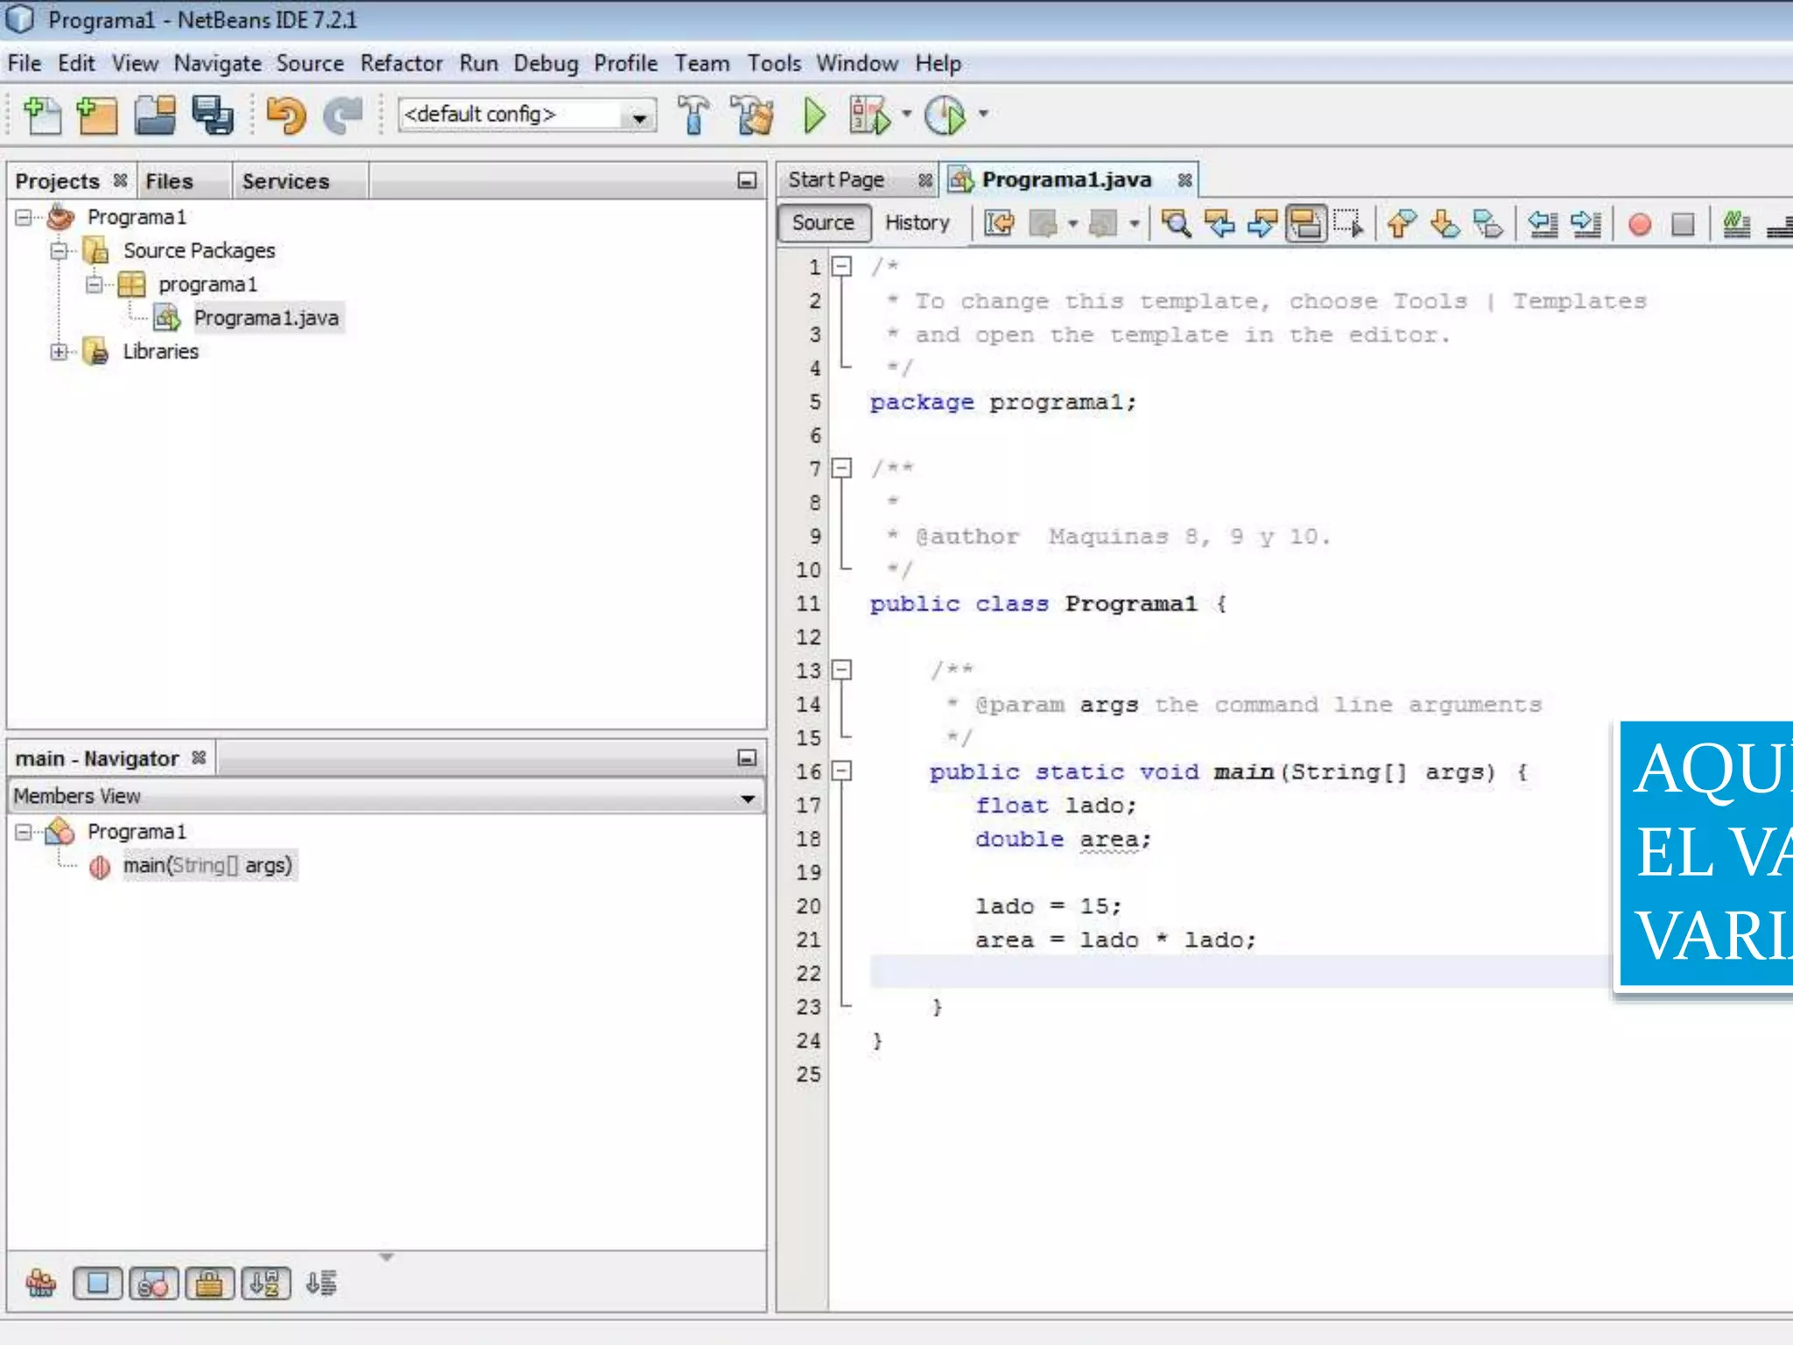
Task: Click the Find Selection magnifier icon
Action: click(1176, 224)
